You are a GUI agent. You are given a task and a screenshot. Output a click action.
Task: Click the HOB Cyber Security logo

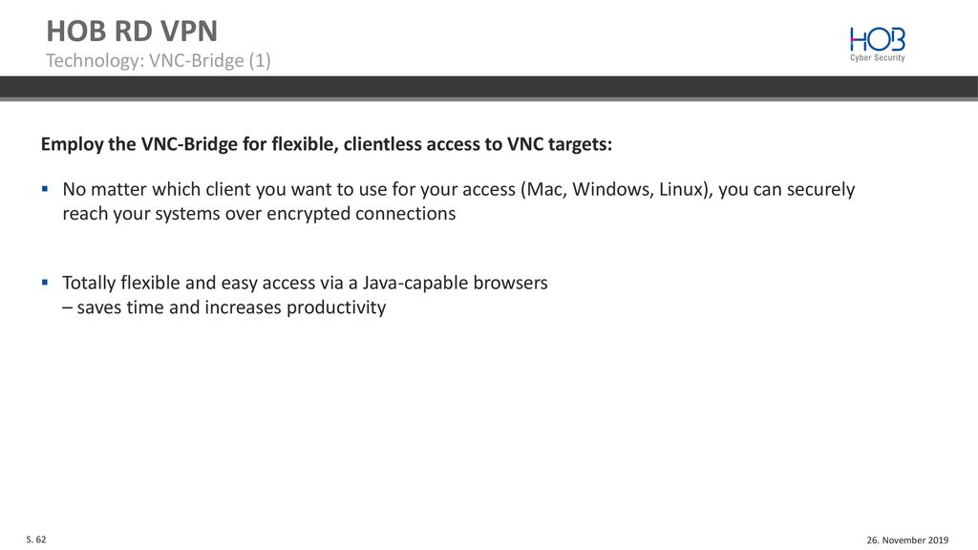[x=877, y=44]
